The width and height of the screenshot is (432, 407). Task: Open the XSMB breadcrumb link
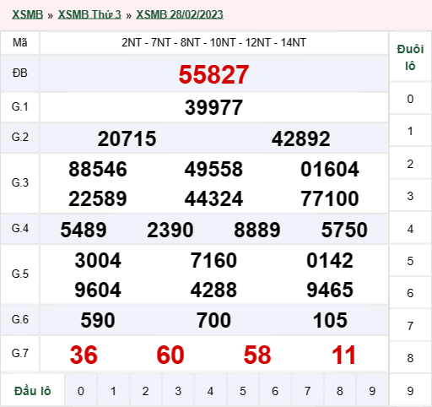27,14
